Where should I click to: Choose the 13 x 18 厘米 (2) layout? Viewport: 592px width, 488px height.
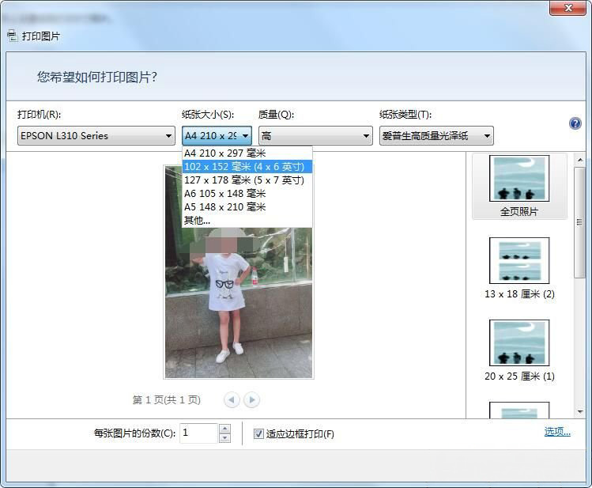519,268
